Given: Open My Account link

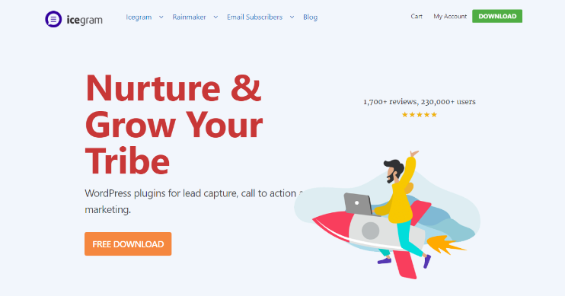Looking at the screenshot, I should click(450, 16).
